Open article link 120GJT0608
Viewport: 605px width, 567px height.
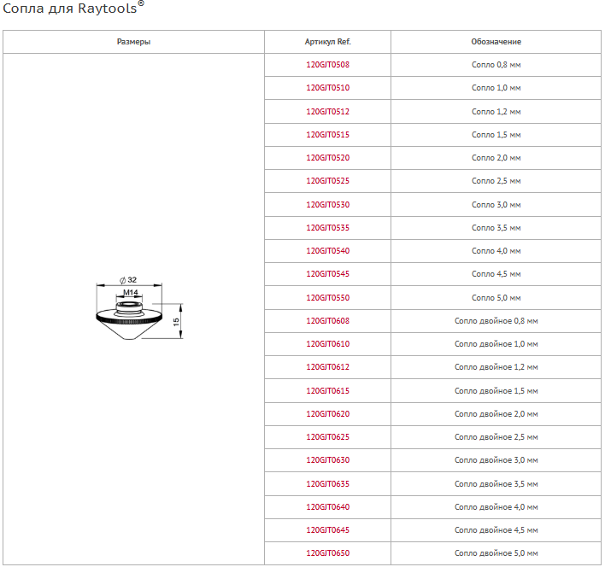327,321
